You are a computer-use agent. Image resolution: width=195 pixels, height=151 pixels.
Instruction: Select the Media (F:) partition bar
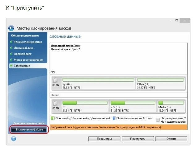pos(171,103)
